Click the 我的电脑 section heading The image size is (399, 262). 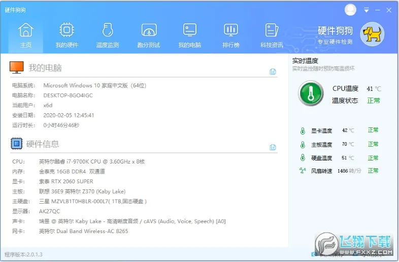coord(45,68)
